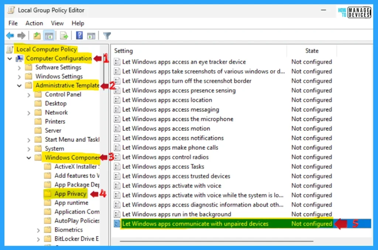The height and width of the screenshot is (250, 378).
Task: Click policy icon for run in the background
Action: pos(117,214)
